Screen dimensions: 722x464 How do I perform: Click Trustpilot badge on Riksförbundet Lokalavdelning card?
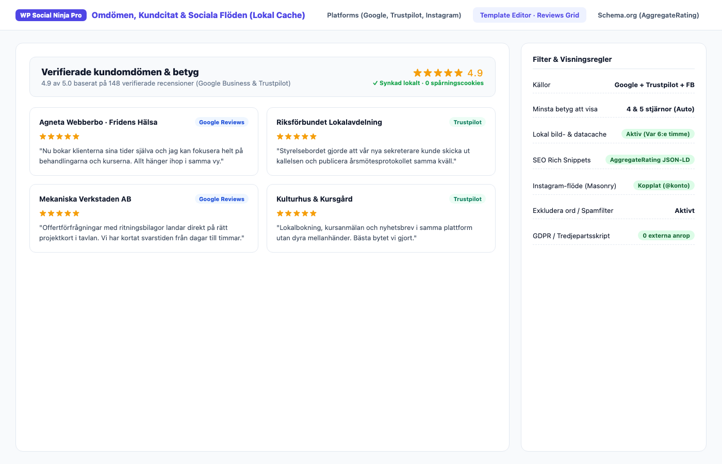click(467, 122)
